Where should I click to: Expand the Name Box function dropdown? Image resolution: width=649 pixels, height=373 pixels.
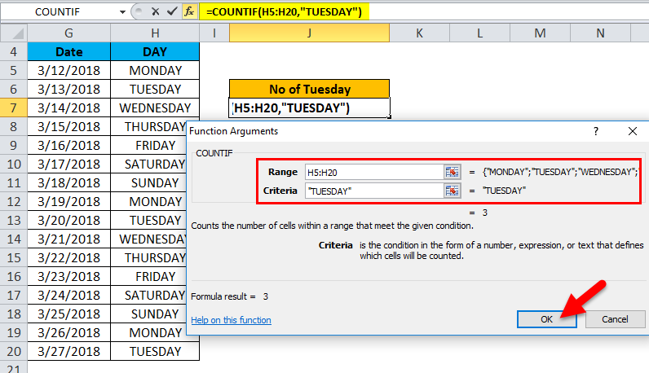point(122,12)
